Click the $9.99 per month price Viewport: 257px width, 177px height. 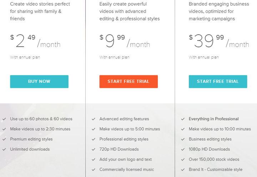click(125, 41)
